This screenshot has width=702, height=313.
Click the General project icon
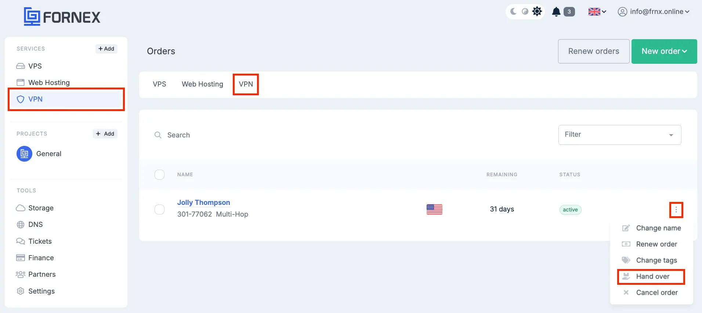24,154
